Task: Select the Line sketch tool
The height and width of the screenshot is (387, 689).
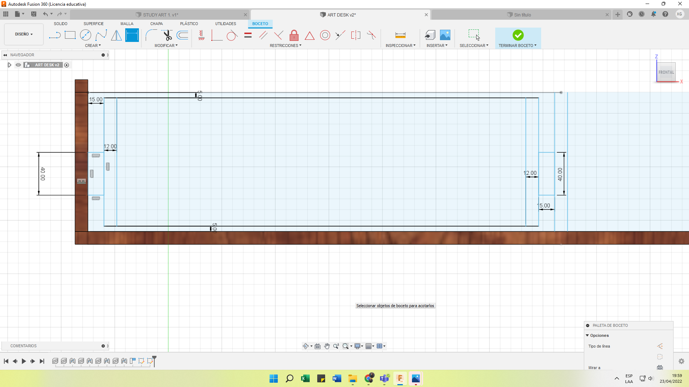Action: tap(55, 35)
